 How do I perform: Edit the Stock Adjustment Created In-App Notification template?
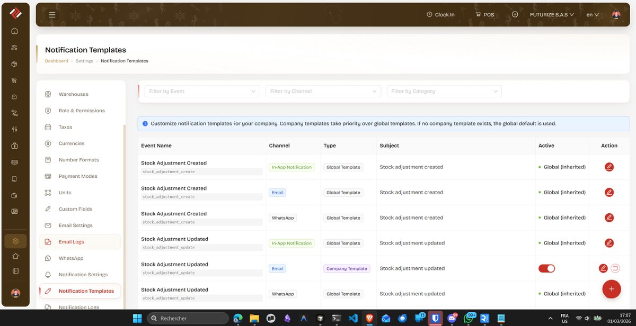tap(609, 167)
